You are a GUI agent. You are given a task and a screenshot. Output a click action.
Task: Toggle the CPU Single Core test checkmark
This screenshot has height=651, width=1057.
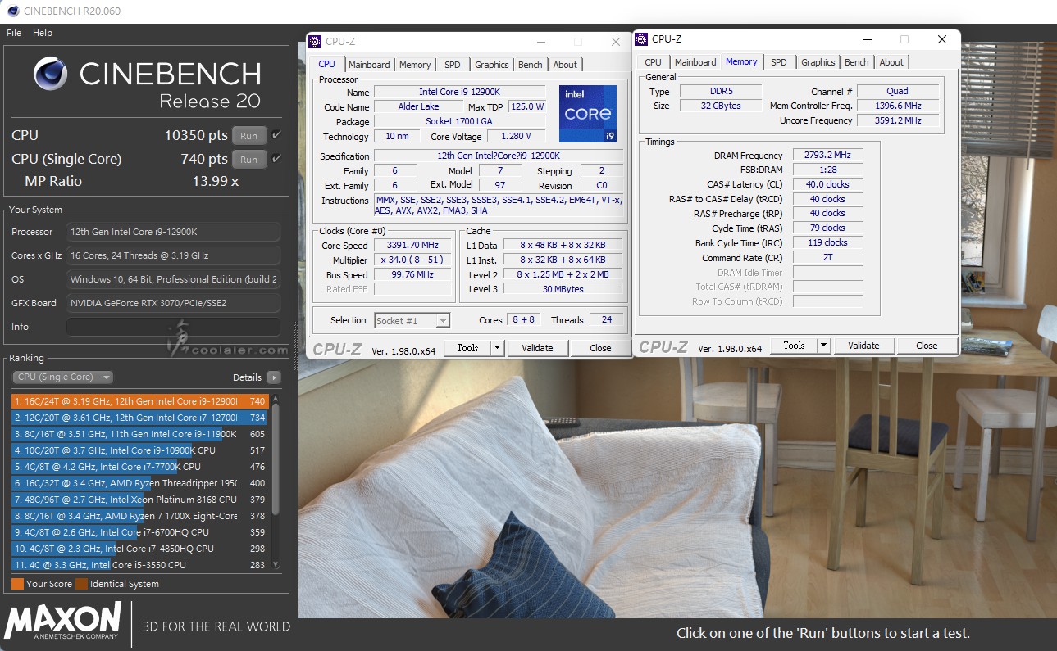coord(276,159)
